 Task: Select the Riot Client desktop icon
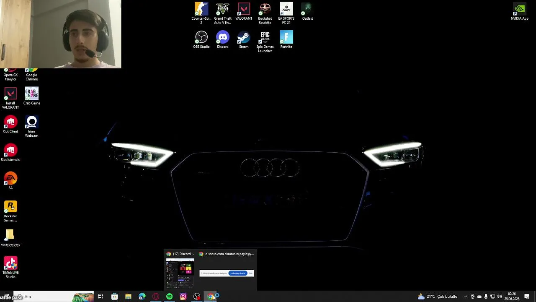click(10, 125)
